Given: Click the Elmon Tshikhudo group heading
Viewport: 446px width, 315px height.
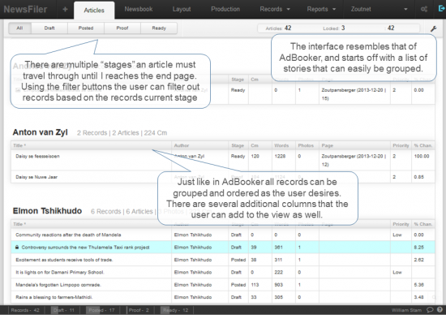Looking at the screenshot, I should (x=47, y=211).
